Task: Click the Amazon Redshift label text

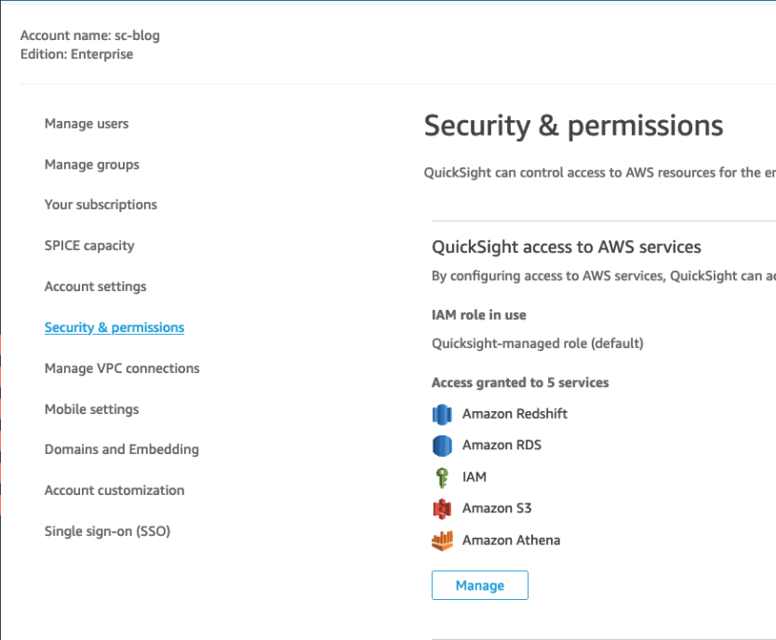Action: (x=515, y=414)
